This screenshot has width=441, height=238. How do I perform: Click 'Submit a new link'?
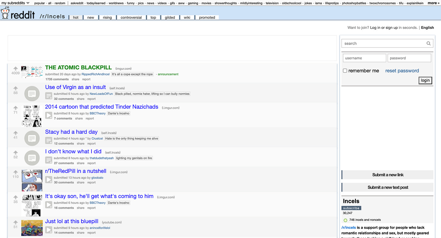388,175
